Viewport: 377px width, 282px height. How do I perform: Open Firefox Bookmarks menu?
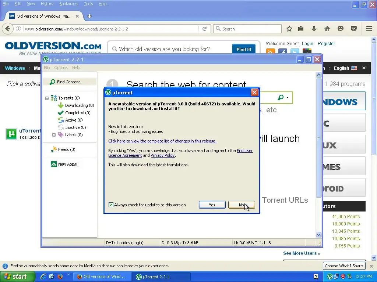69,4
